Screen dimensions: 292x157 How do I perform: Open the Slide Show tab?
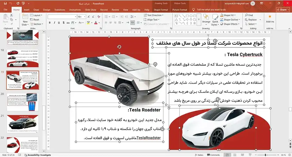[x=91, y=10]
